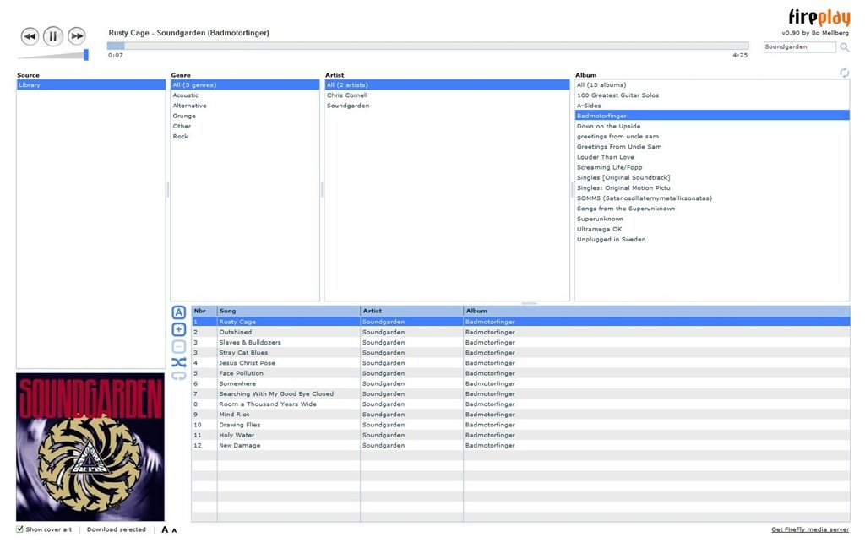Select the Holy Water song row
Viewport: 865px width, 548px height.
520,435
